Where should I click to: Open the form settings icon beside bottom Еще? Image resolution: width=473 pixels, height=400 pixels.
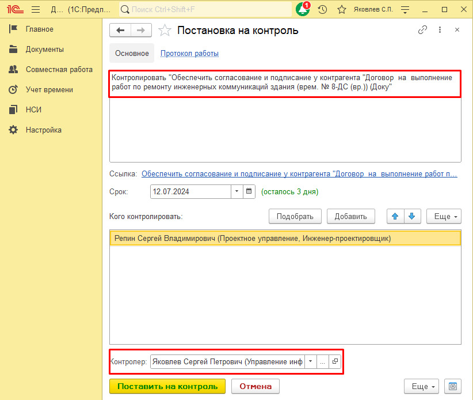(452, 386)
